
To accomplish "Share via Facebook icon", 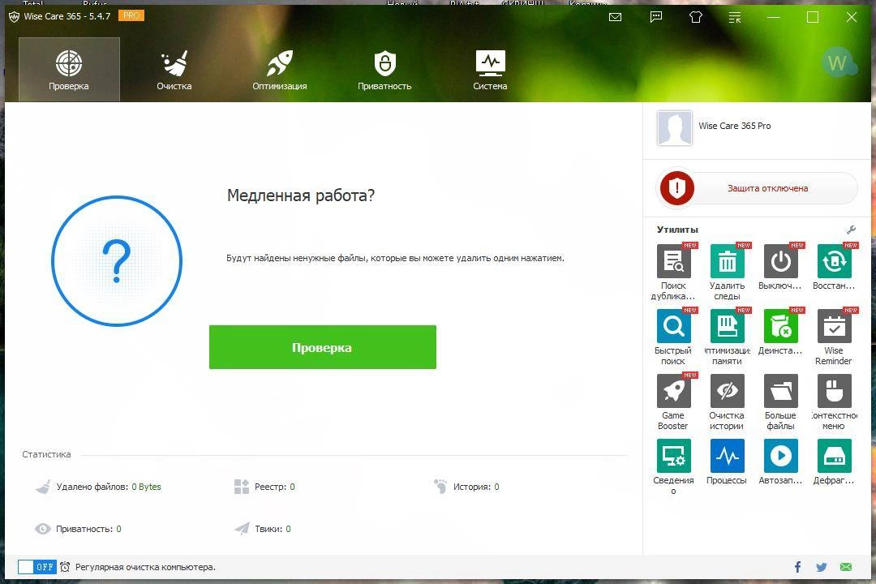I will (798, 567).
